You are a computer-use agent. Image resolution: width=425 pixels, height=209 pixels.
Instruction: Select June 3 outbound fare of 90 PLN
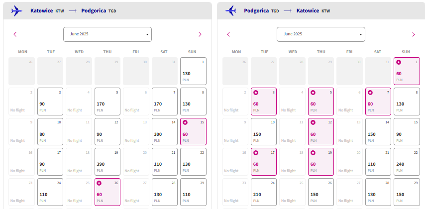50,102
